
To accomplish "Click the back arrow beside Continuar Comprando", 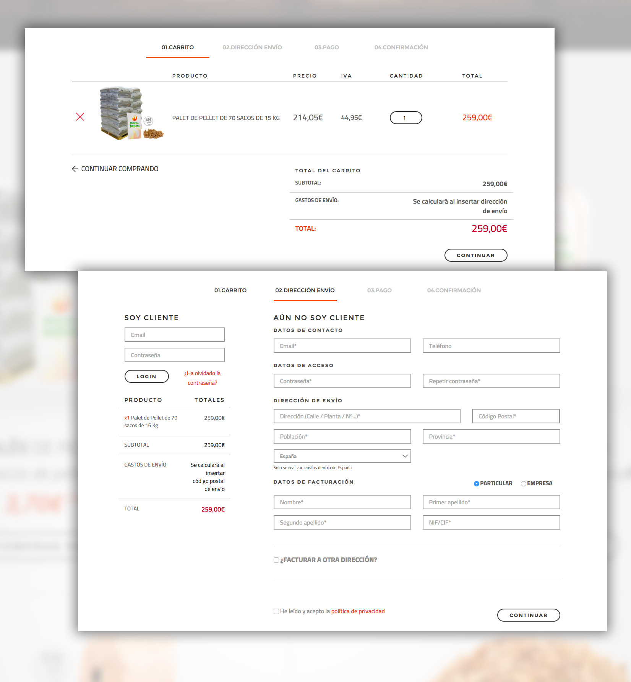I will (x=75, y=169).
